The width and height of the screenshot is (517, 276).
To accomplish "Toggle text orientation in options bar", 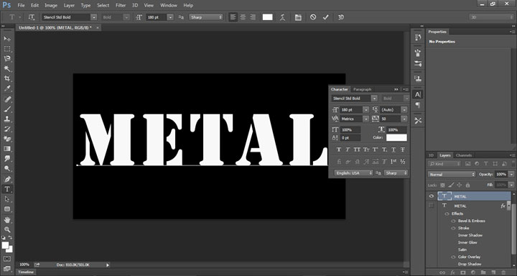I will (32, 17).
